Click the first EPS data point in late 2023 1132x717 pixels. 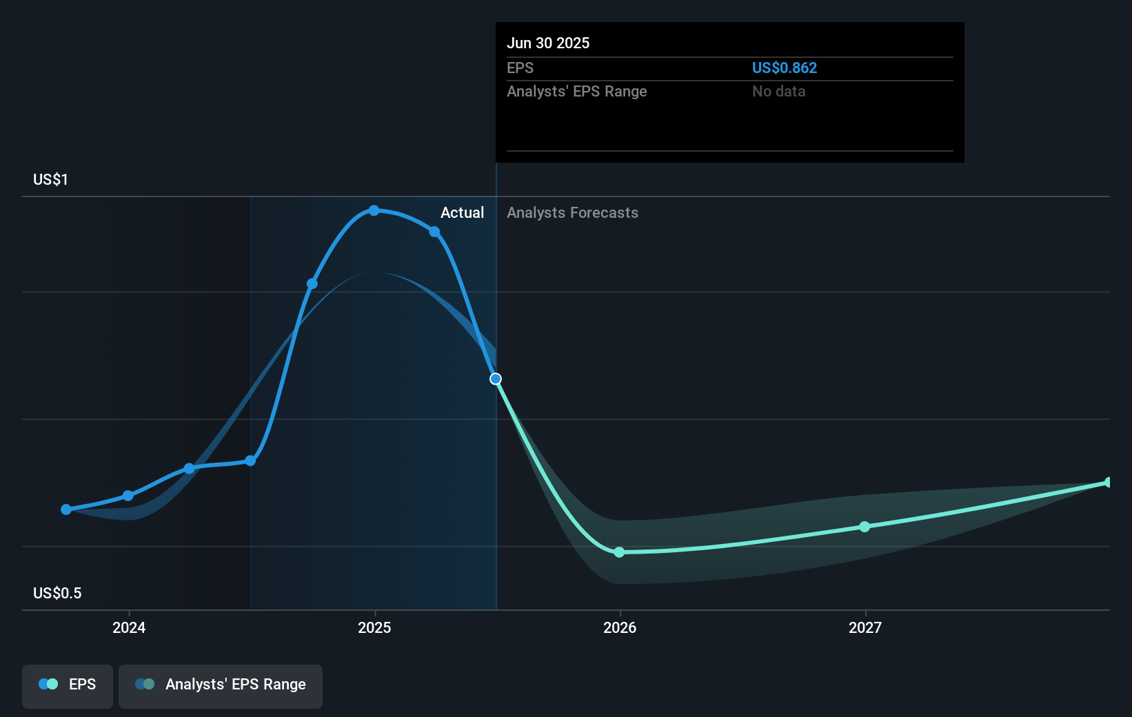pos(66,509)
